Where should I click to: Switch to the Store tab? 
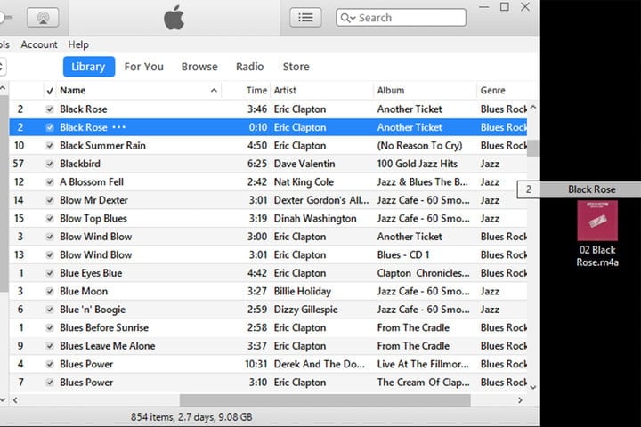pos(296,67)
